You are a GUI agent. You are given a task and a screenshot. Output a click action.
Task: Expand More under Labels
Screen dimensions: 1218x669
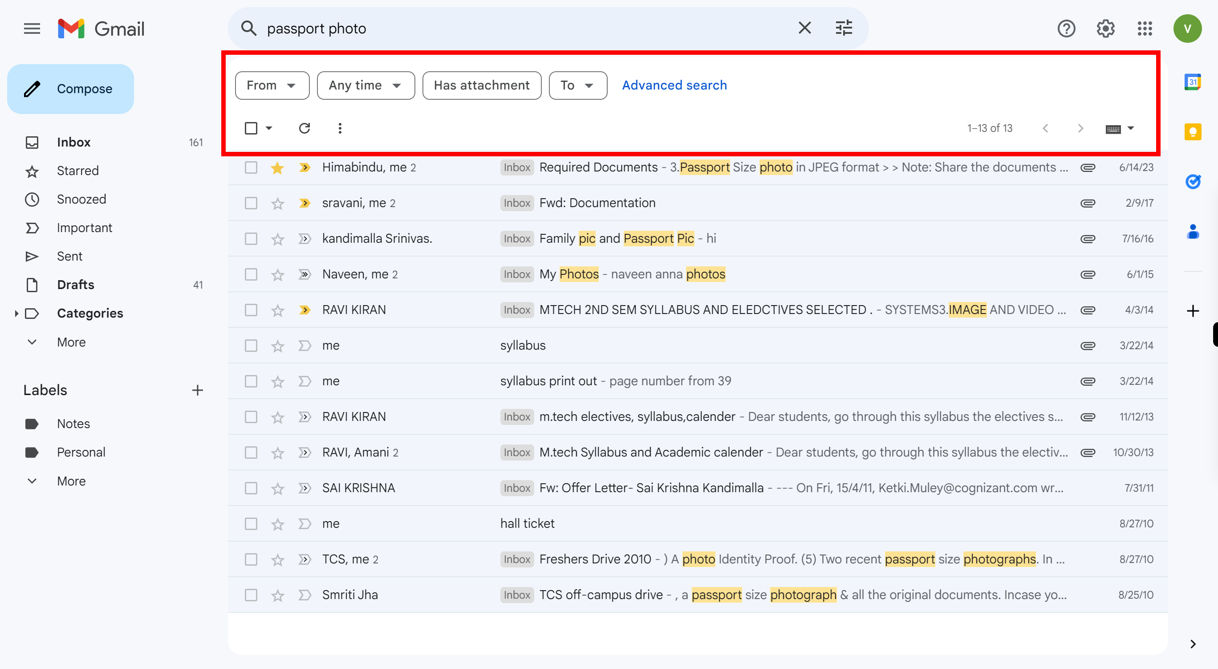tap(70, 481)
